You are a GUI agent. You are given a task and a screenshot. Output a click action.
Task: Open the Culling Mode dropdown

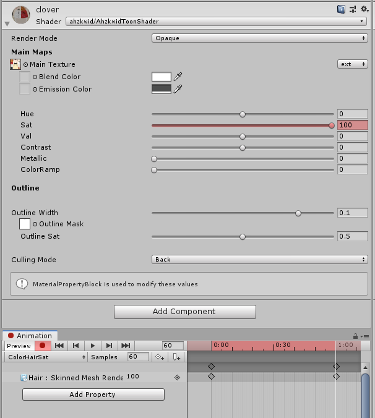click(260, 259)
